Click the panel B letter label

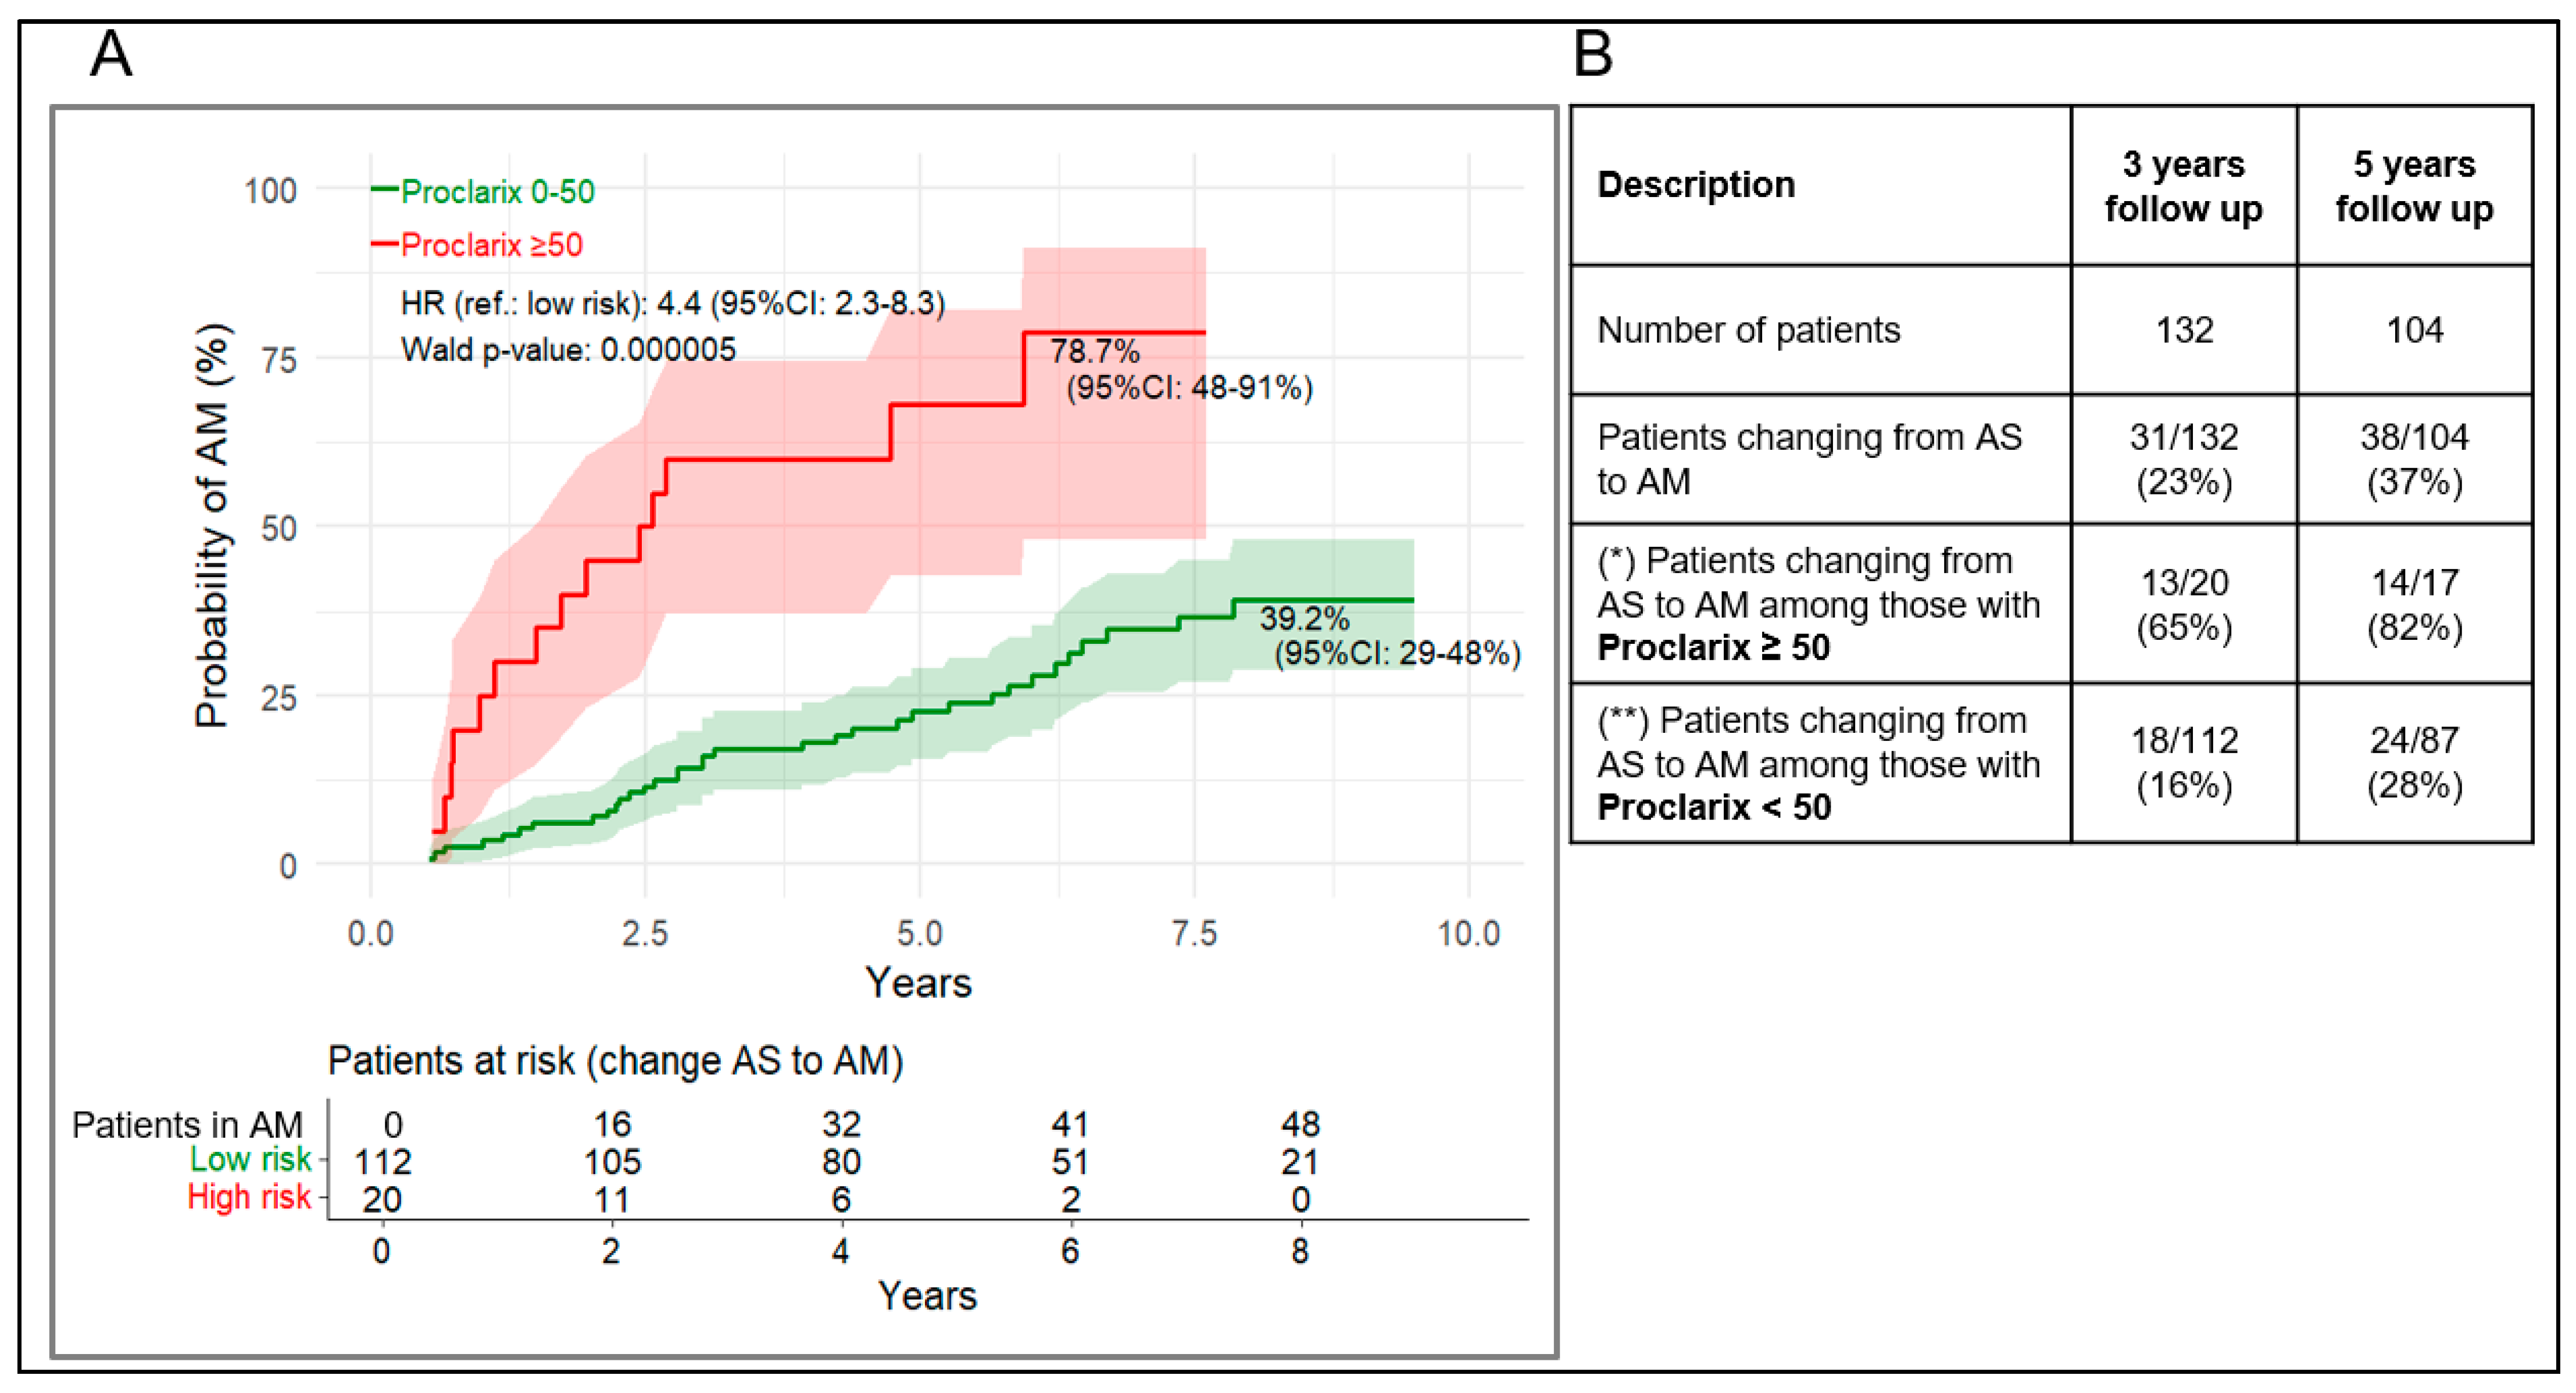[1593, 53]
